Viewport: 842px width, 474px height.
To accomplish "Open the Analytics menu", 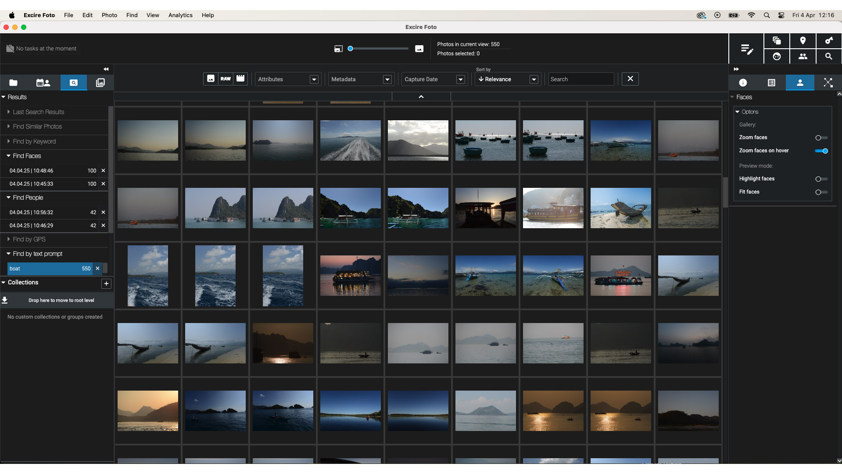I will click(180, 15).
